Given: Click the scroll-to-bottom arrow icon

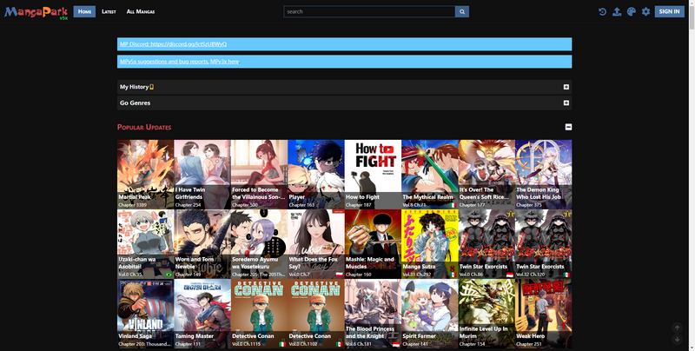Looking at the screenshot, I should click(677, 340).
